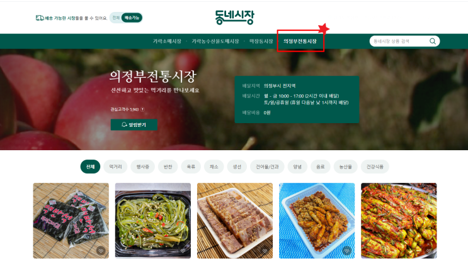Screen dimensions: 468x262
Task: Click the 알림받기 button
Action: coord(134,125)
